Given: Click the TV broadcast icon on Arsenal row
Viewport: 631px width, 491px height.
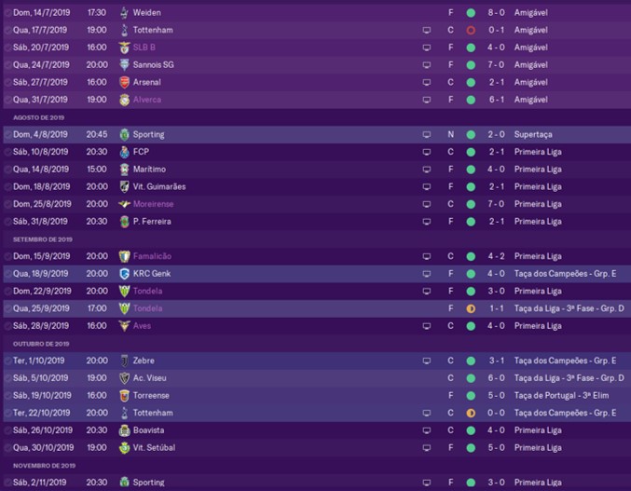Looking at the screenshot, I should click(x=427, y=82).
